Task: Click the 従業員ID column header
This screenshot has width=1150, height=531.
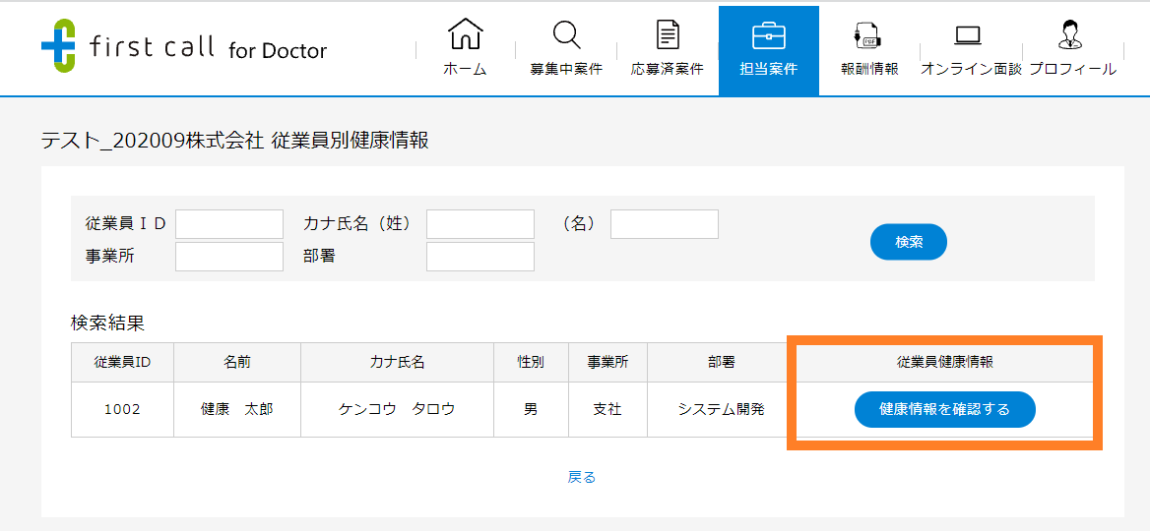Action: pyautogui.click(x=122, y=362)
